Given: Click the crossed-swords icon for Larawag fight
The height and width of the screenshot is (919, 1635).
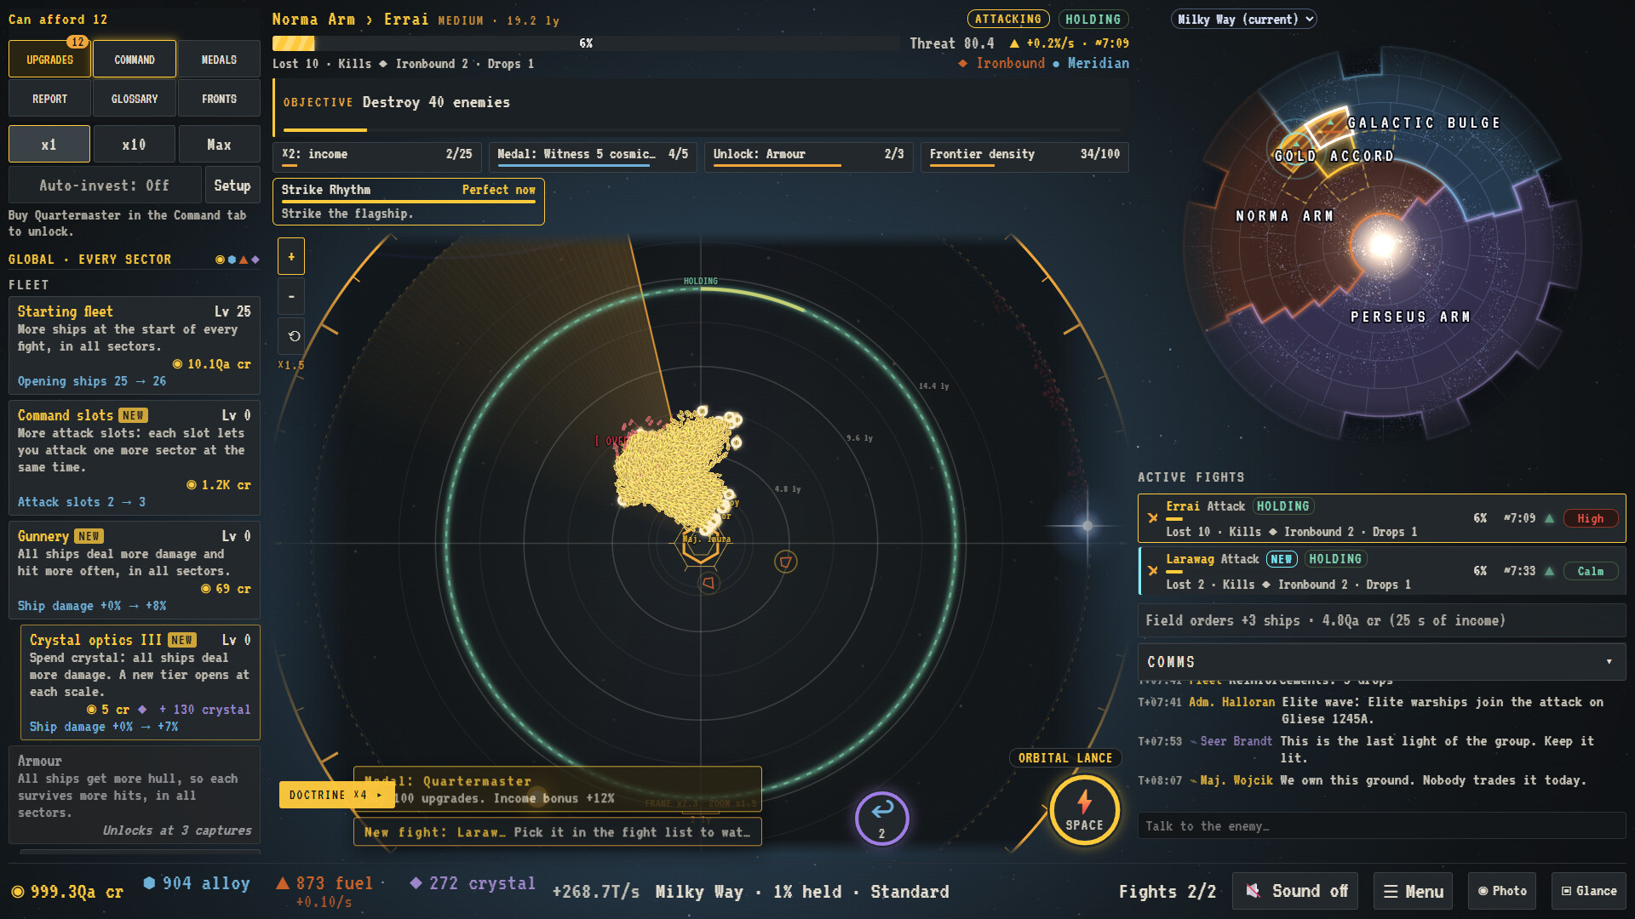Looking at the screenshot, I should pyautogui.click(x=1153, y=570).
